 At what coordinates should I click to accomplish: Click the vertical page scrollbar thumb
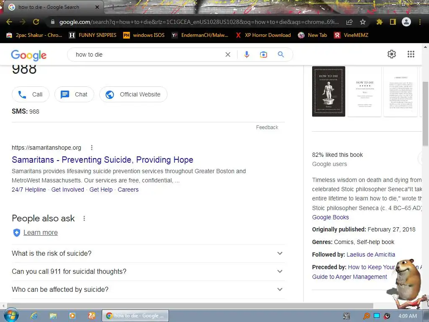(x=426, y=114)
